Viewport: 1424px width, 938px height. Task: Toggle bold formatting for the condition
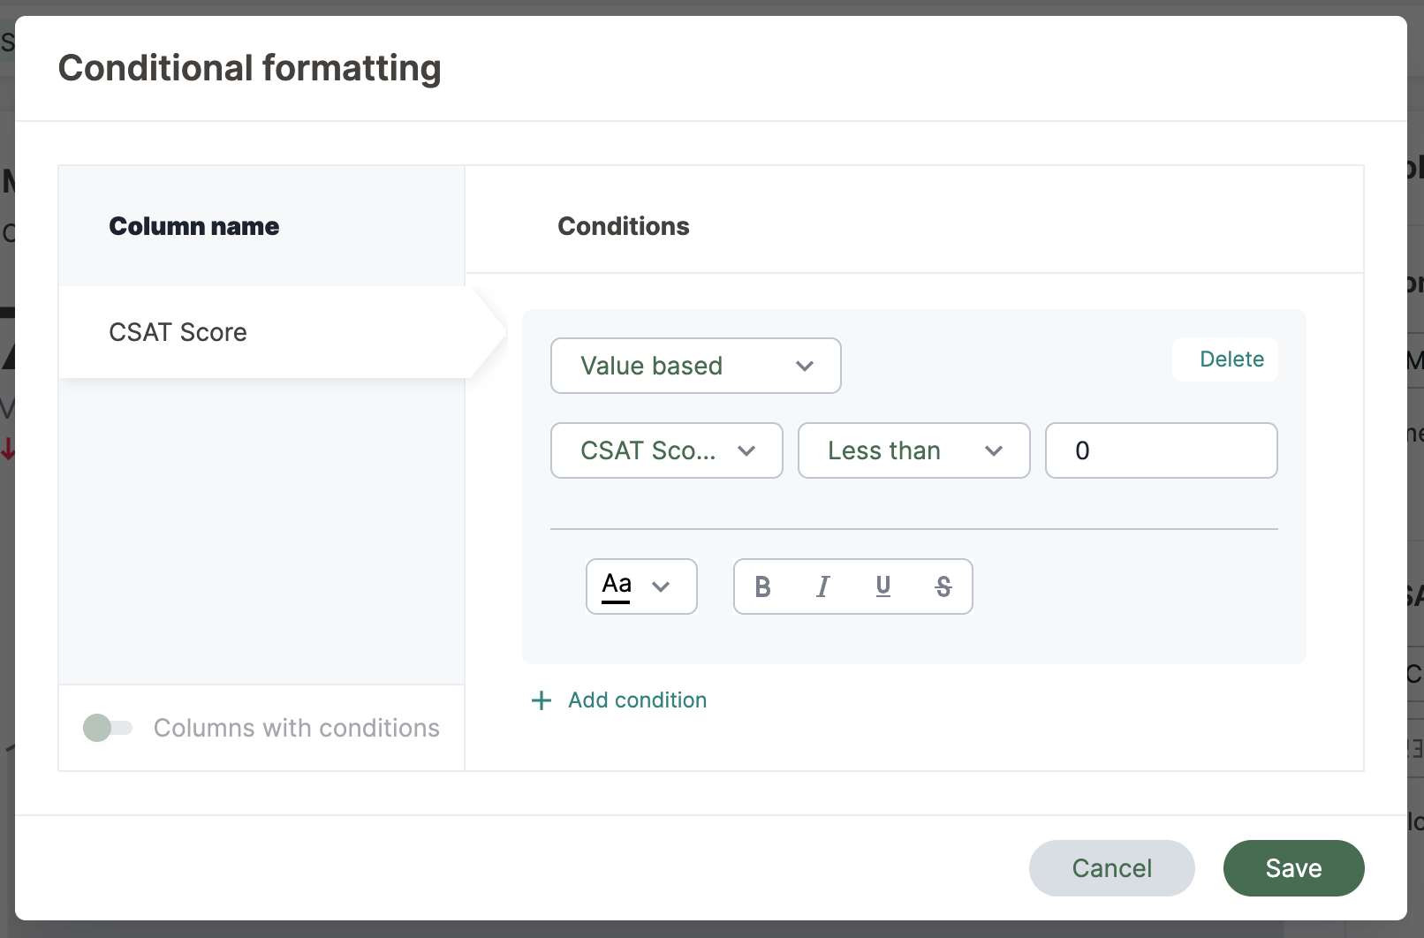pos(763,586)
